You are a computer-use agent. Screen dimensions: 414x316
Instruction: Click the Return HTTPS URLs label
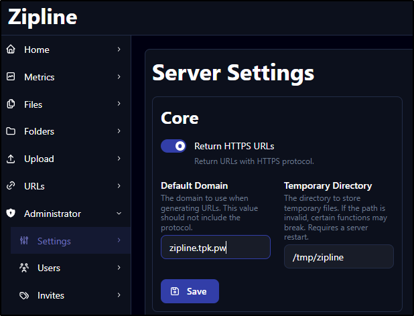click(234, 146)
